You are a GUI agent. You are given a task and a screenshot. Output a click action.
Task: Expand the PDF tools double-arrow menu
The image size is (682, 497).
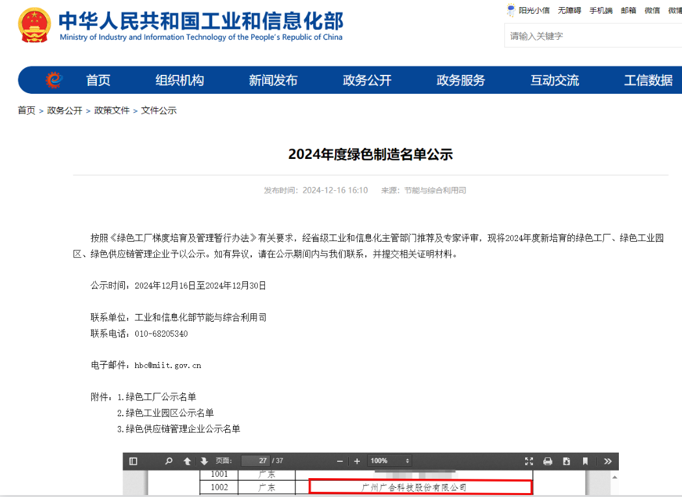(x=608, y=461)
